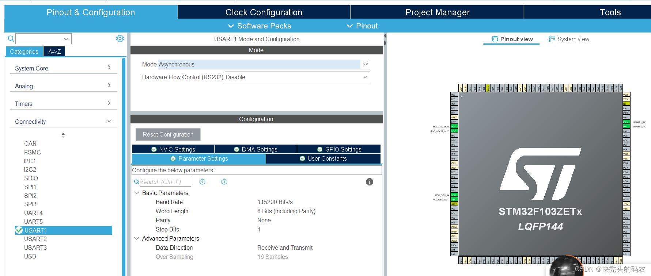Select Pinout & Configuration tab
Image resolution: width=651 pixels, height=276 pixels.
(91, 12)
